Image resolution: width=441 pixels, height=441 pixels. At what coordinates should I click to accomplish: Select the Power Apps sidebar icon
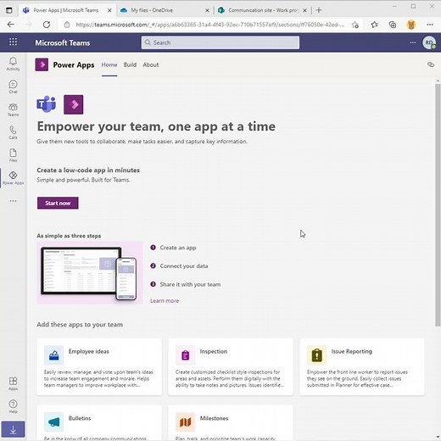click(13, 178)
